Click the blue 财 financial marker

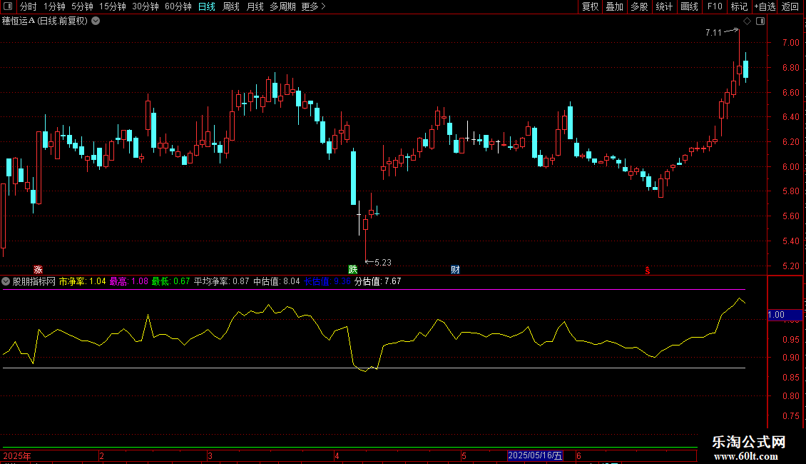[455, 270]
